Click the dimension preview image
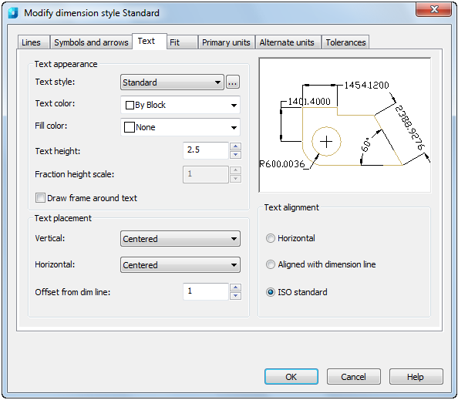The height and width of the screenshot is (400, 458). [x=345, y=125]
